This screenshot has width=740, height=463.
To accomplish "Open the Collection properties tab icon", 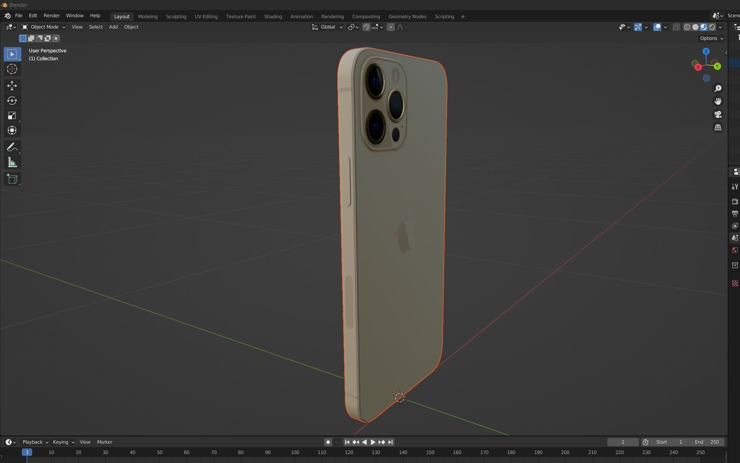I will pos(735,265).
